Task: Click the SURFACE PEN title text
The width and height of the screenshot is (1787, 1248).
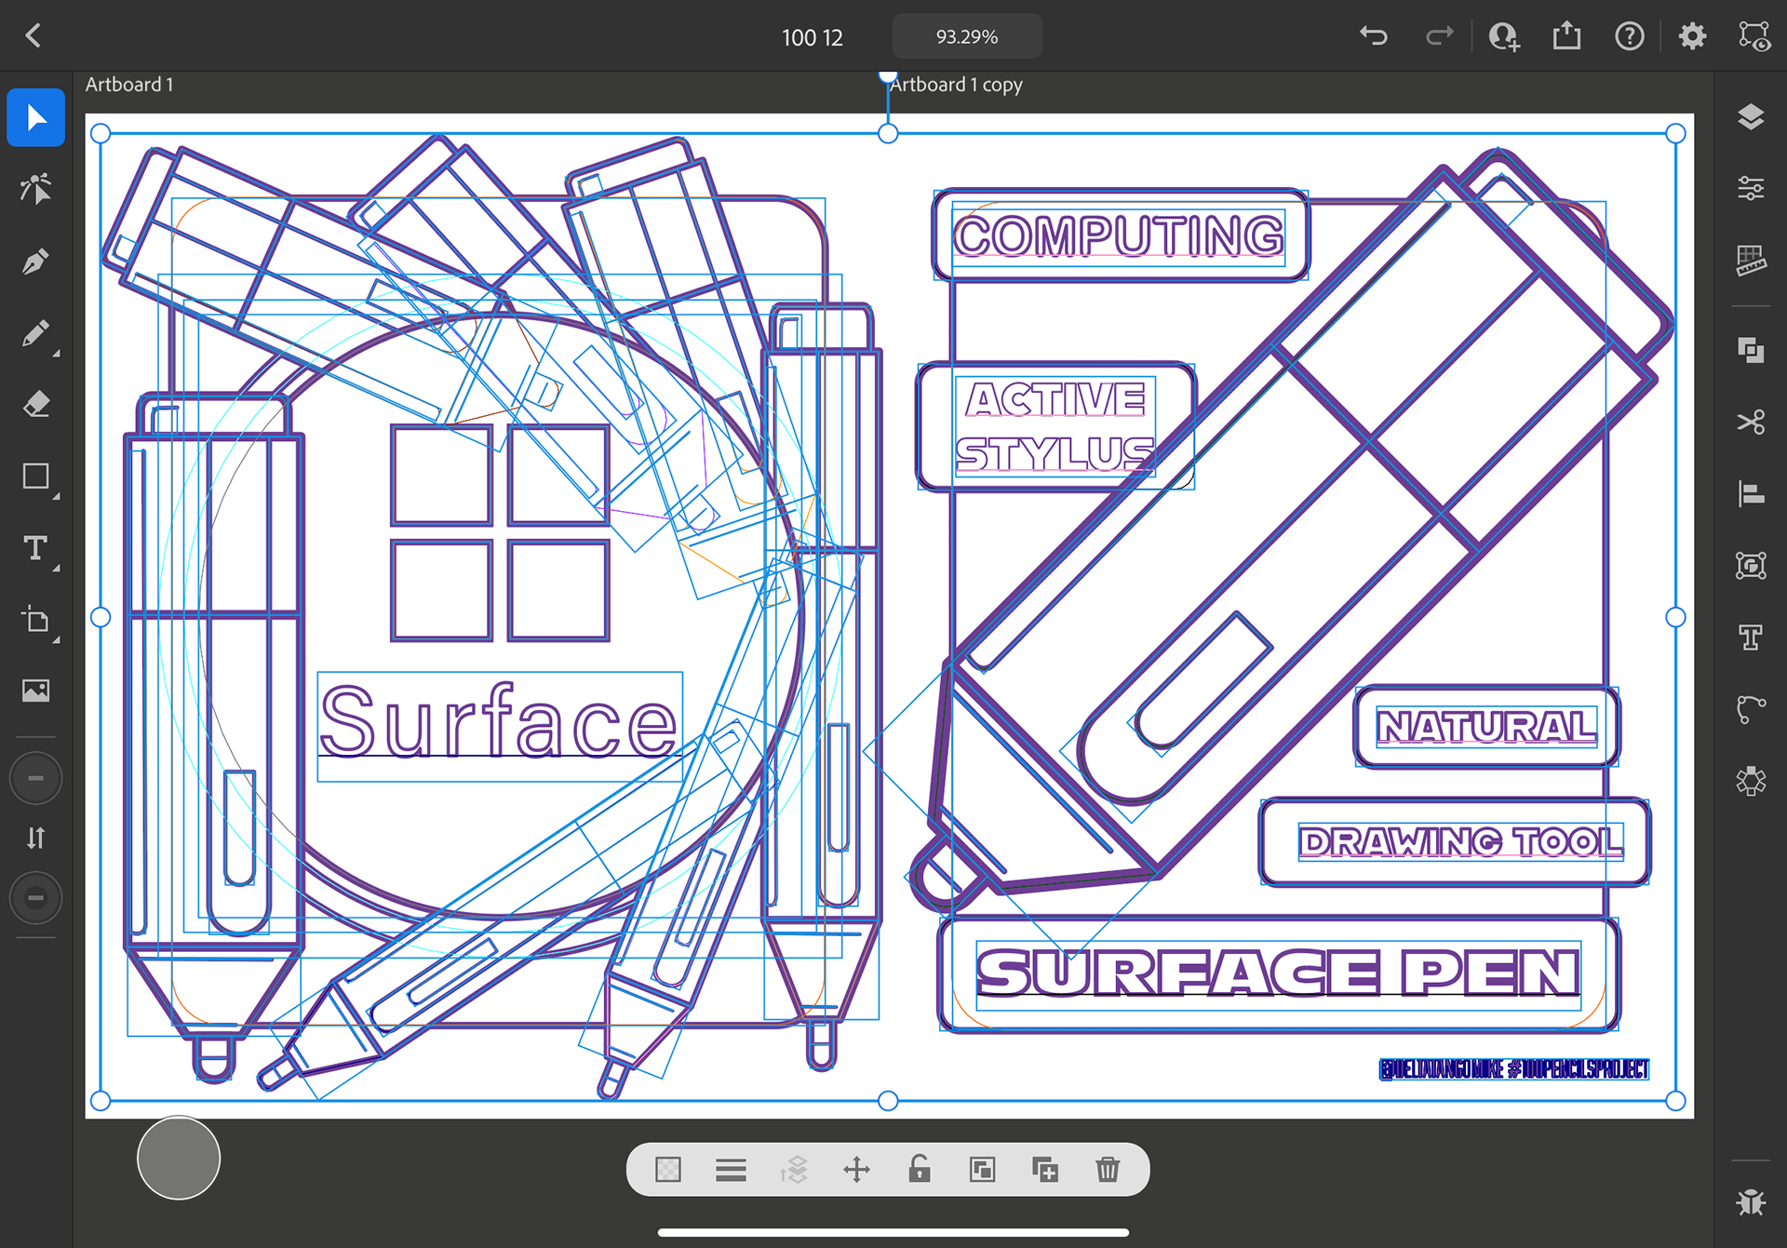Action: [1278, 973]
